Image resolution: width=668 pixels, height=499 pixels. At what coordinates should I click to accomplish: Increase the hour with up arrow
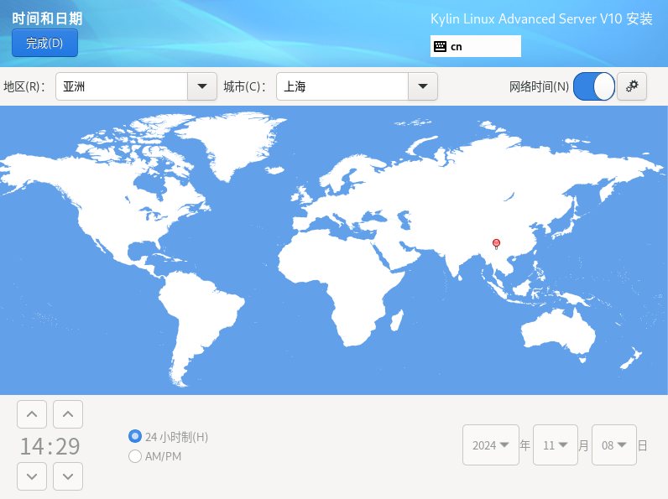(32, 414)
